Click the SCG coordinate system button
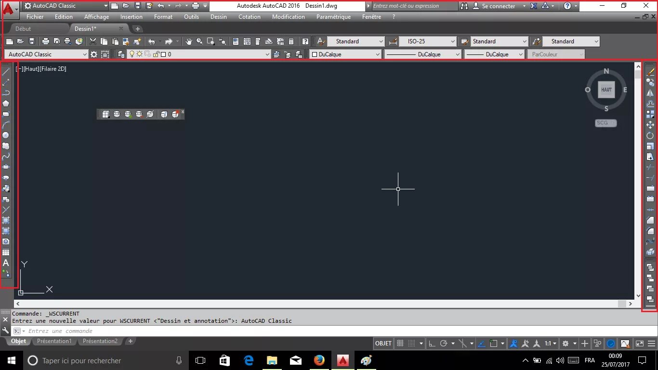Screen dimensions: 658x370 click(606, 123)
